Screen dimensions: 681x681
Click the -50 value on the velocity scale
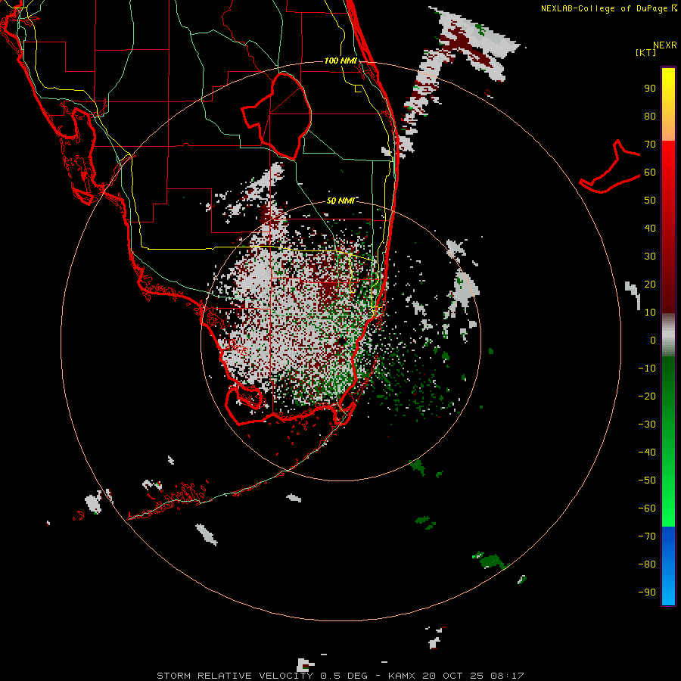pyautogui.click(x=647, y=480)
